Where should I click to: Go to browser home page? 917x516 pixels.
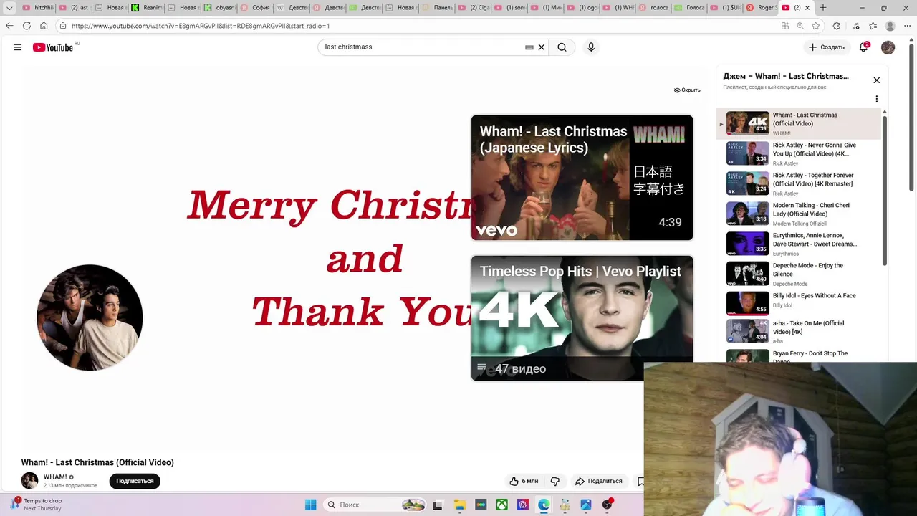pos(44,26)
